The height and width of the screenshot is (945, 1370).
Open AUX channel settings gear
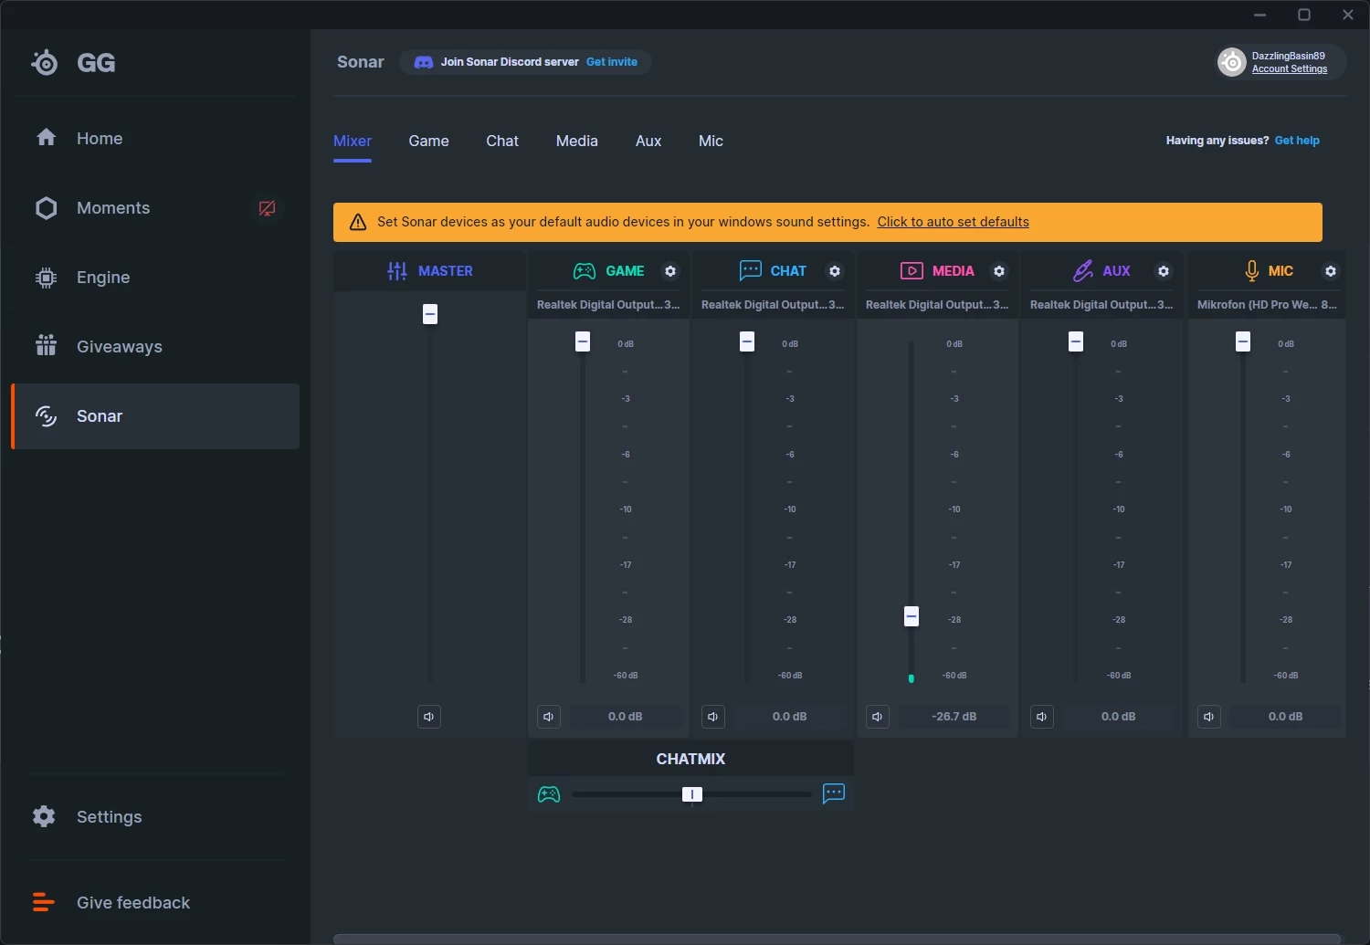click(1164, 271)
